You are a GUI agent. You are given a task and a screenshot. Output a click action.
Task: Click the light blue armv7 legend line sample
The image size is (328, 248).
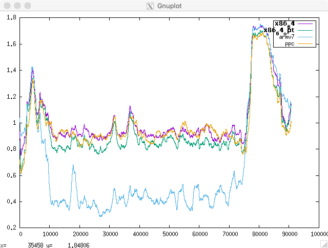(305, 37)
